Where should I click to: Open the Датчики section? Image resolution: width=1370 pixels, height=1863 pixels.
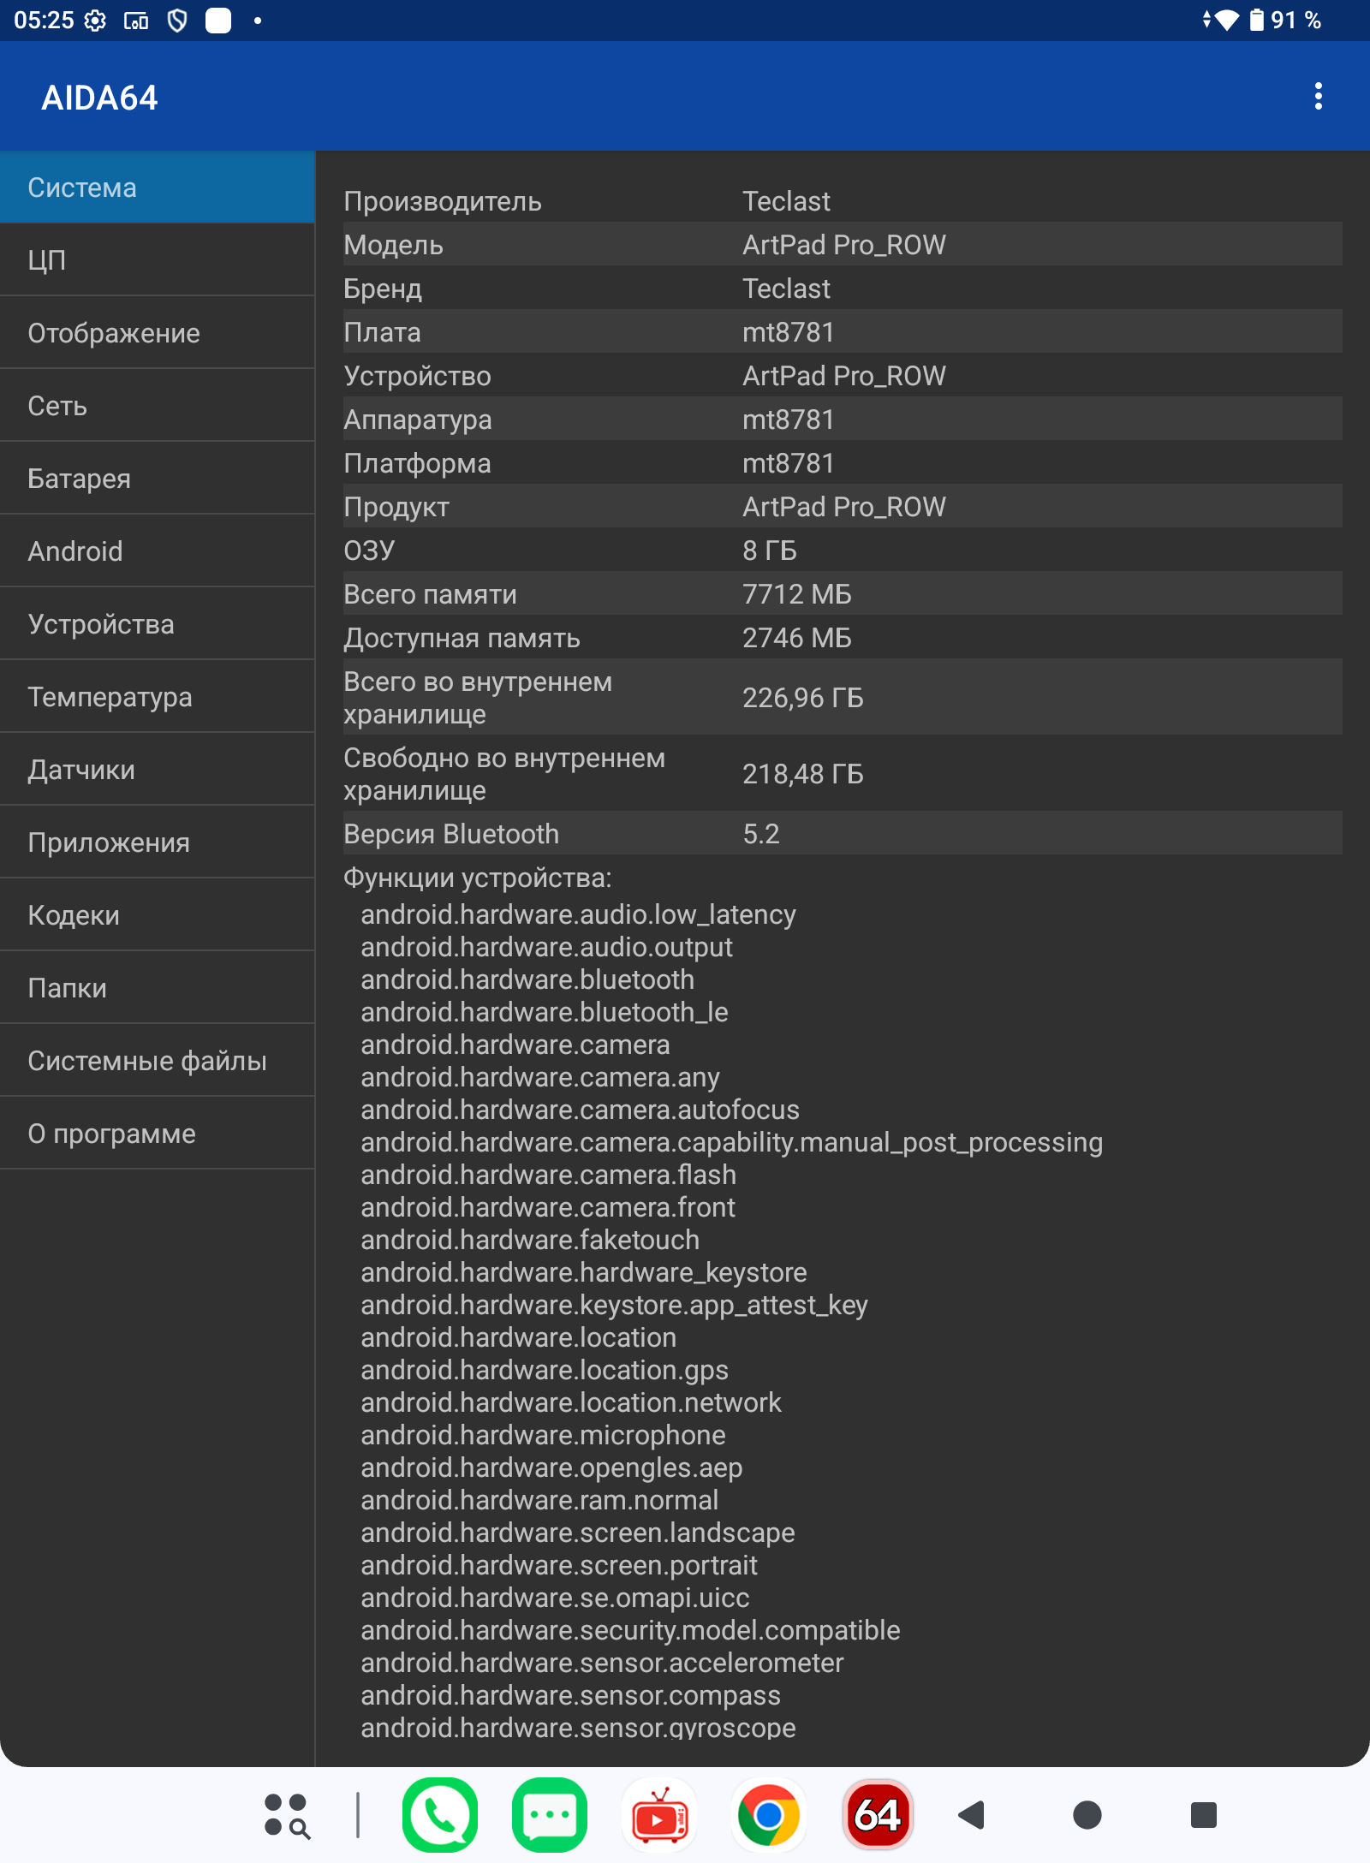[x=158, y=770]
